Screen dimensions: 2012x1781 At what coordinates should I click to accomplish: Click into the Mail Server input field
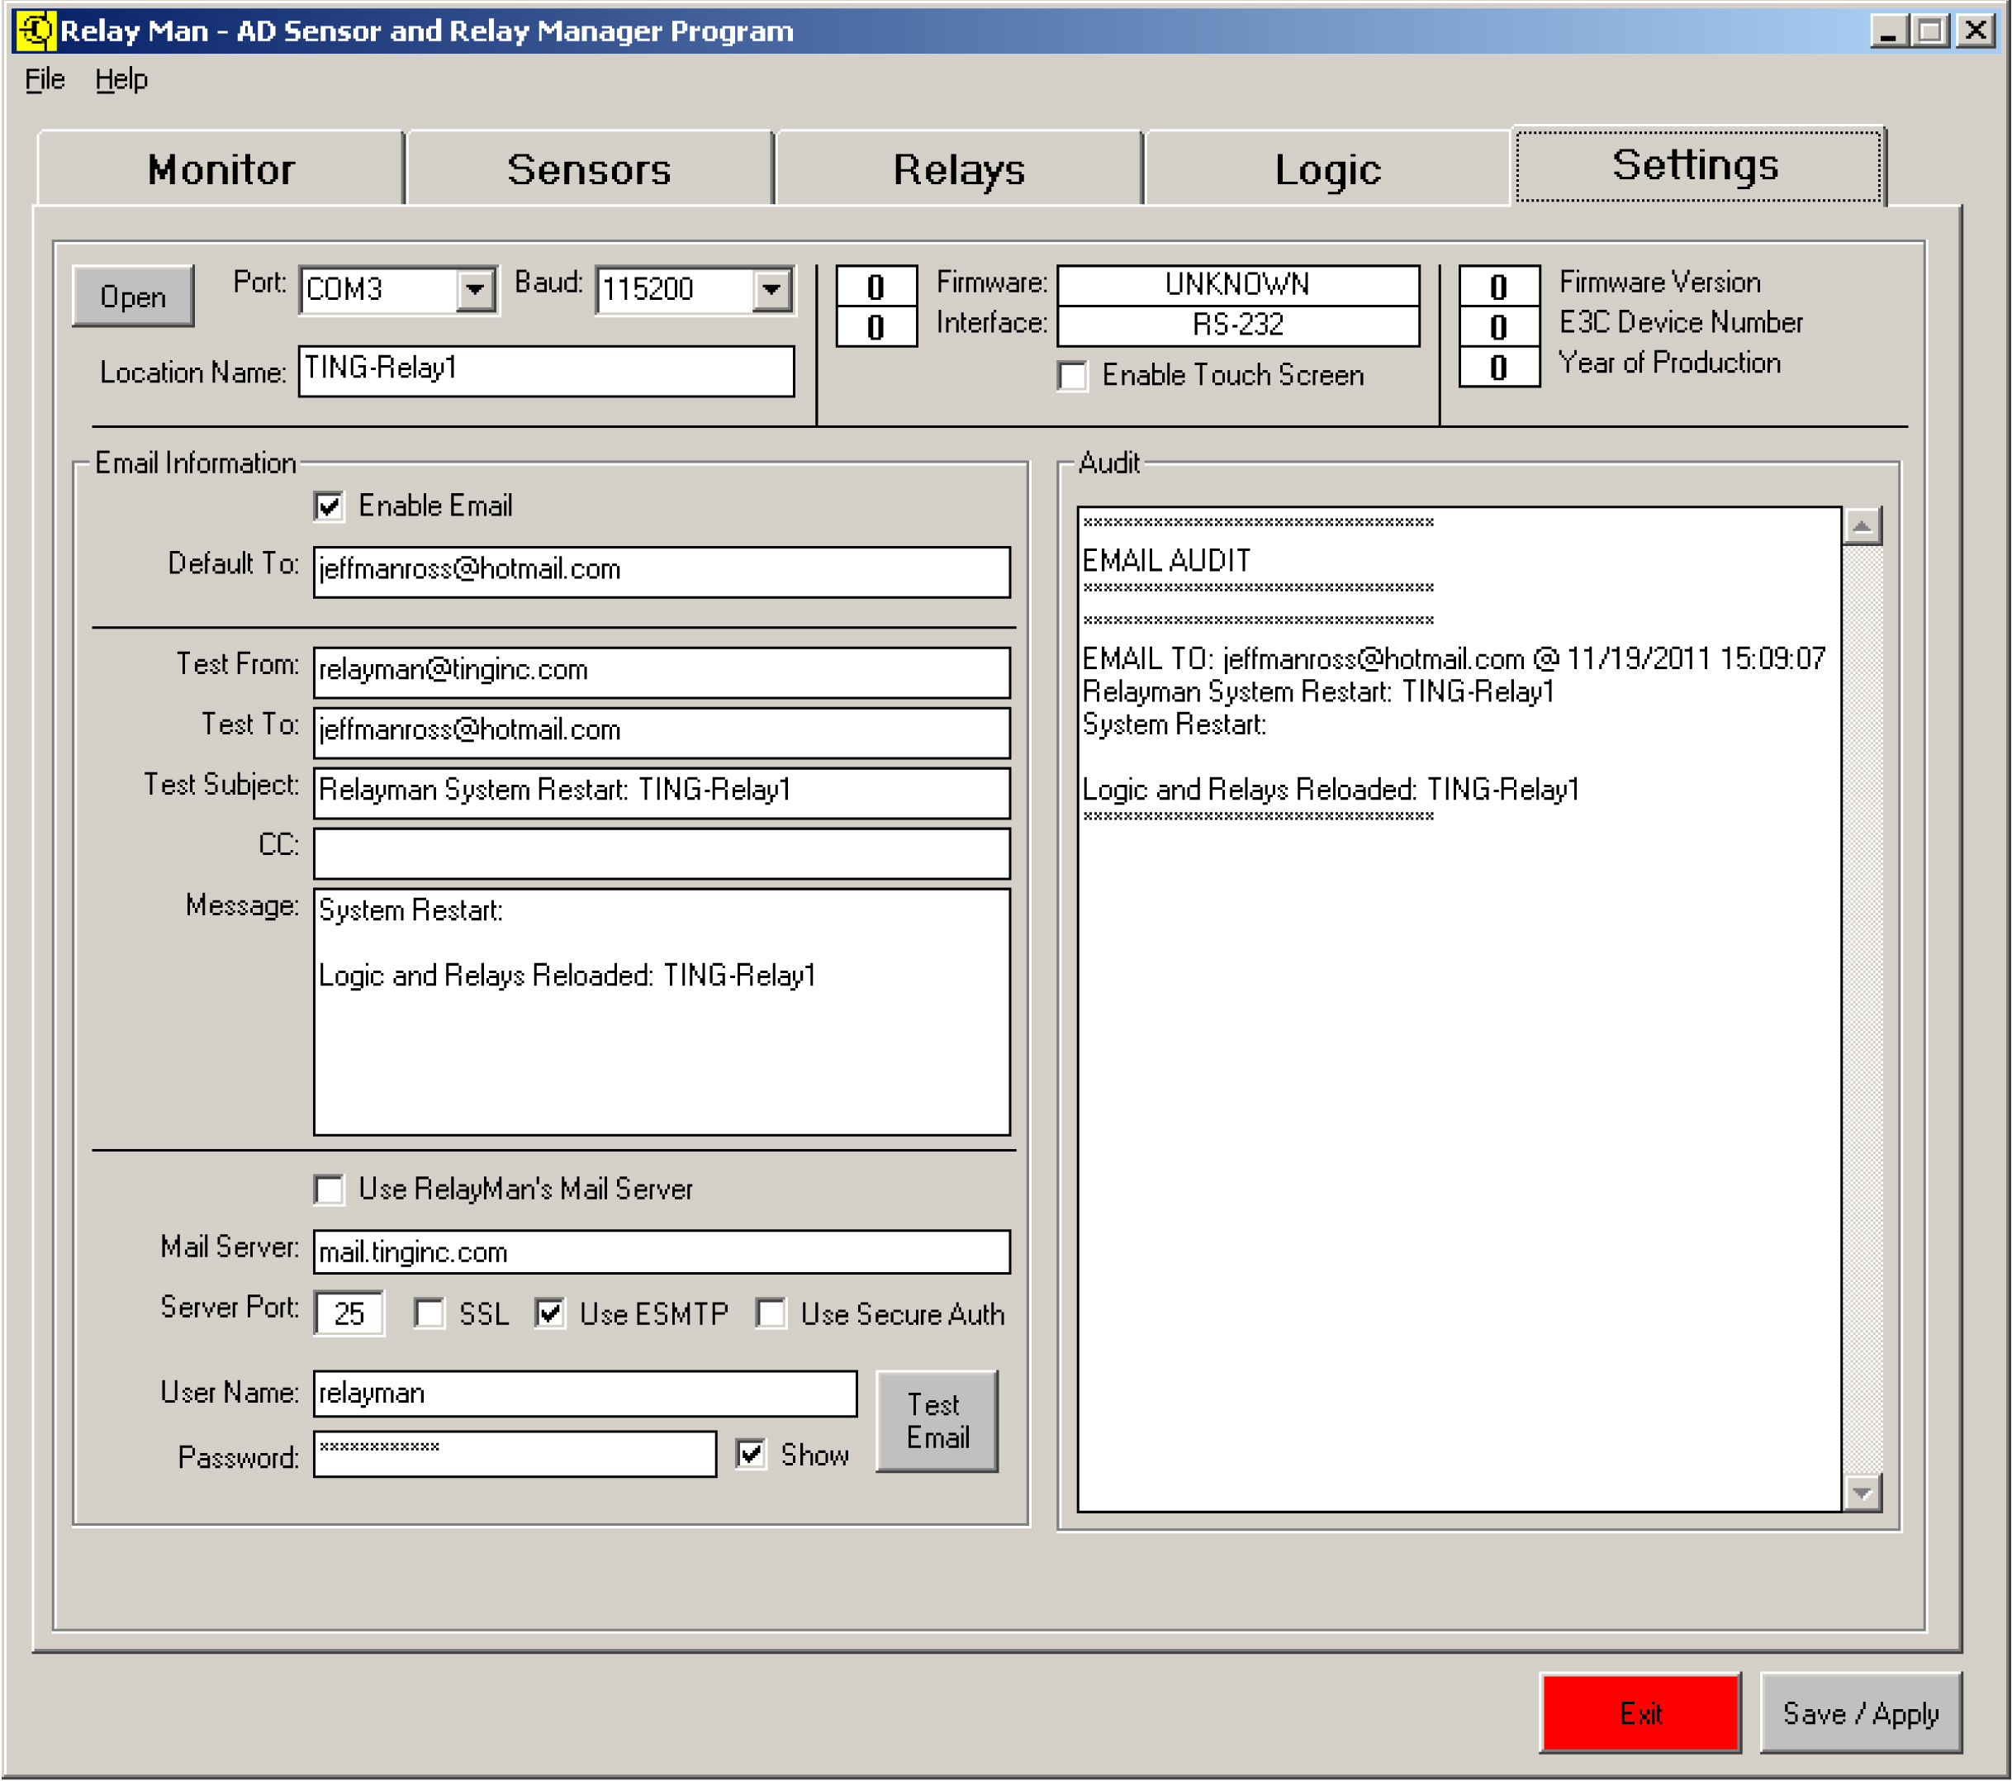coord(661,1251)
